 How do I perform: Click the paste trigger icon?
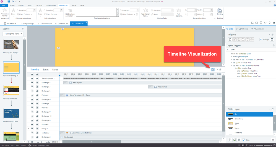(243, 40)
